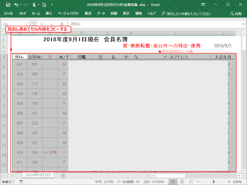The height and width of the screenshot is (185, 247).
Task: Select row 10 header
Action: click(x=4, y=113)
